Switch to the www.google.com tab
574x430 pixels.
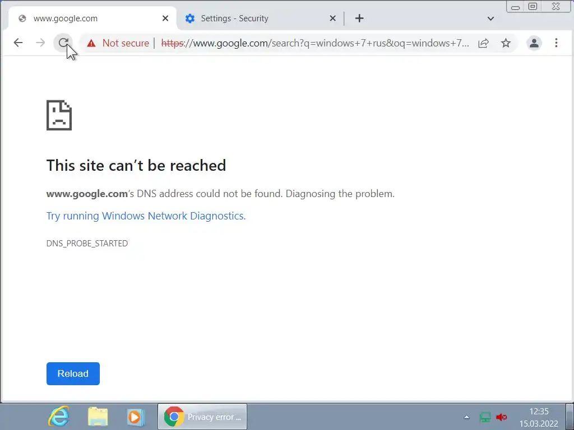(x=92, y=18)
